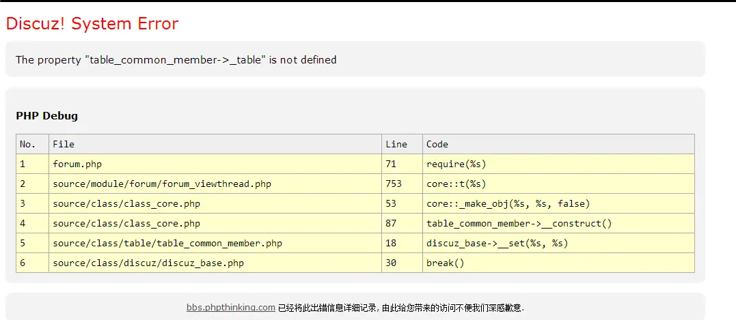
Task: Click the forum_viewthread.php file path cell
Action: (x=215, y=184)
